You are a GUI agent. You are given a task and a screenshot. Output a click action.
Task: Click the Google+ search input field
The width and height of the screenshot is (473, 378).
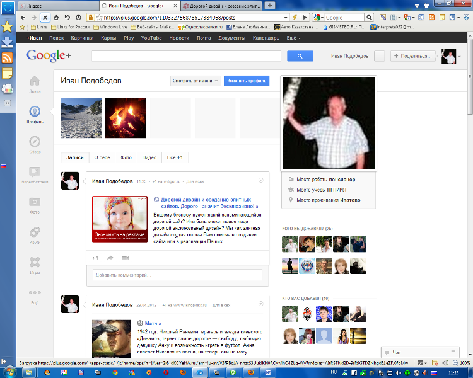tap(186, 56)
